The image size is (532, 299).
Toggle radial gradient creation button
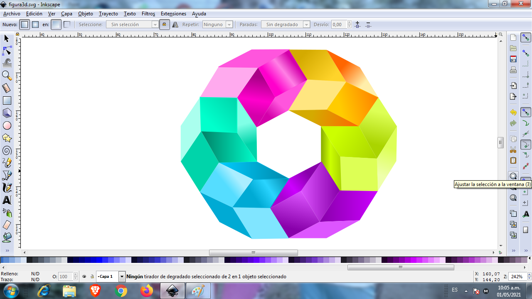(x=35, y=25)
